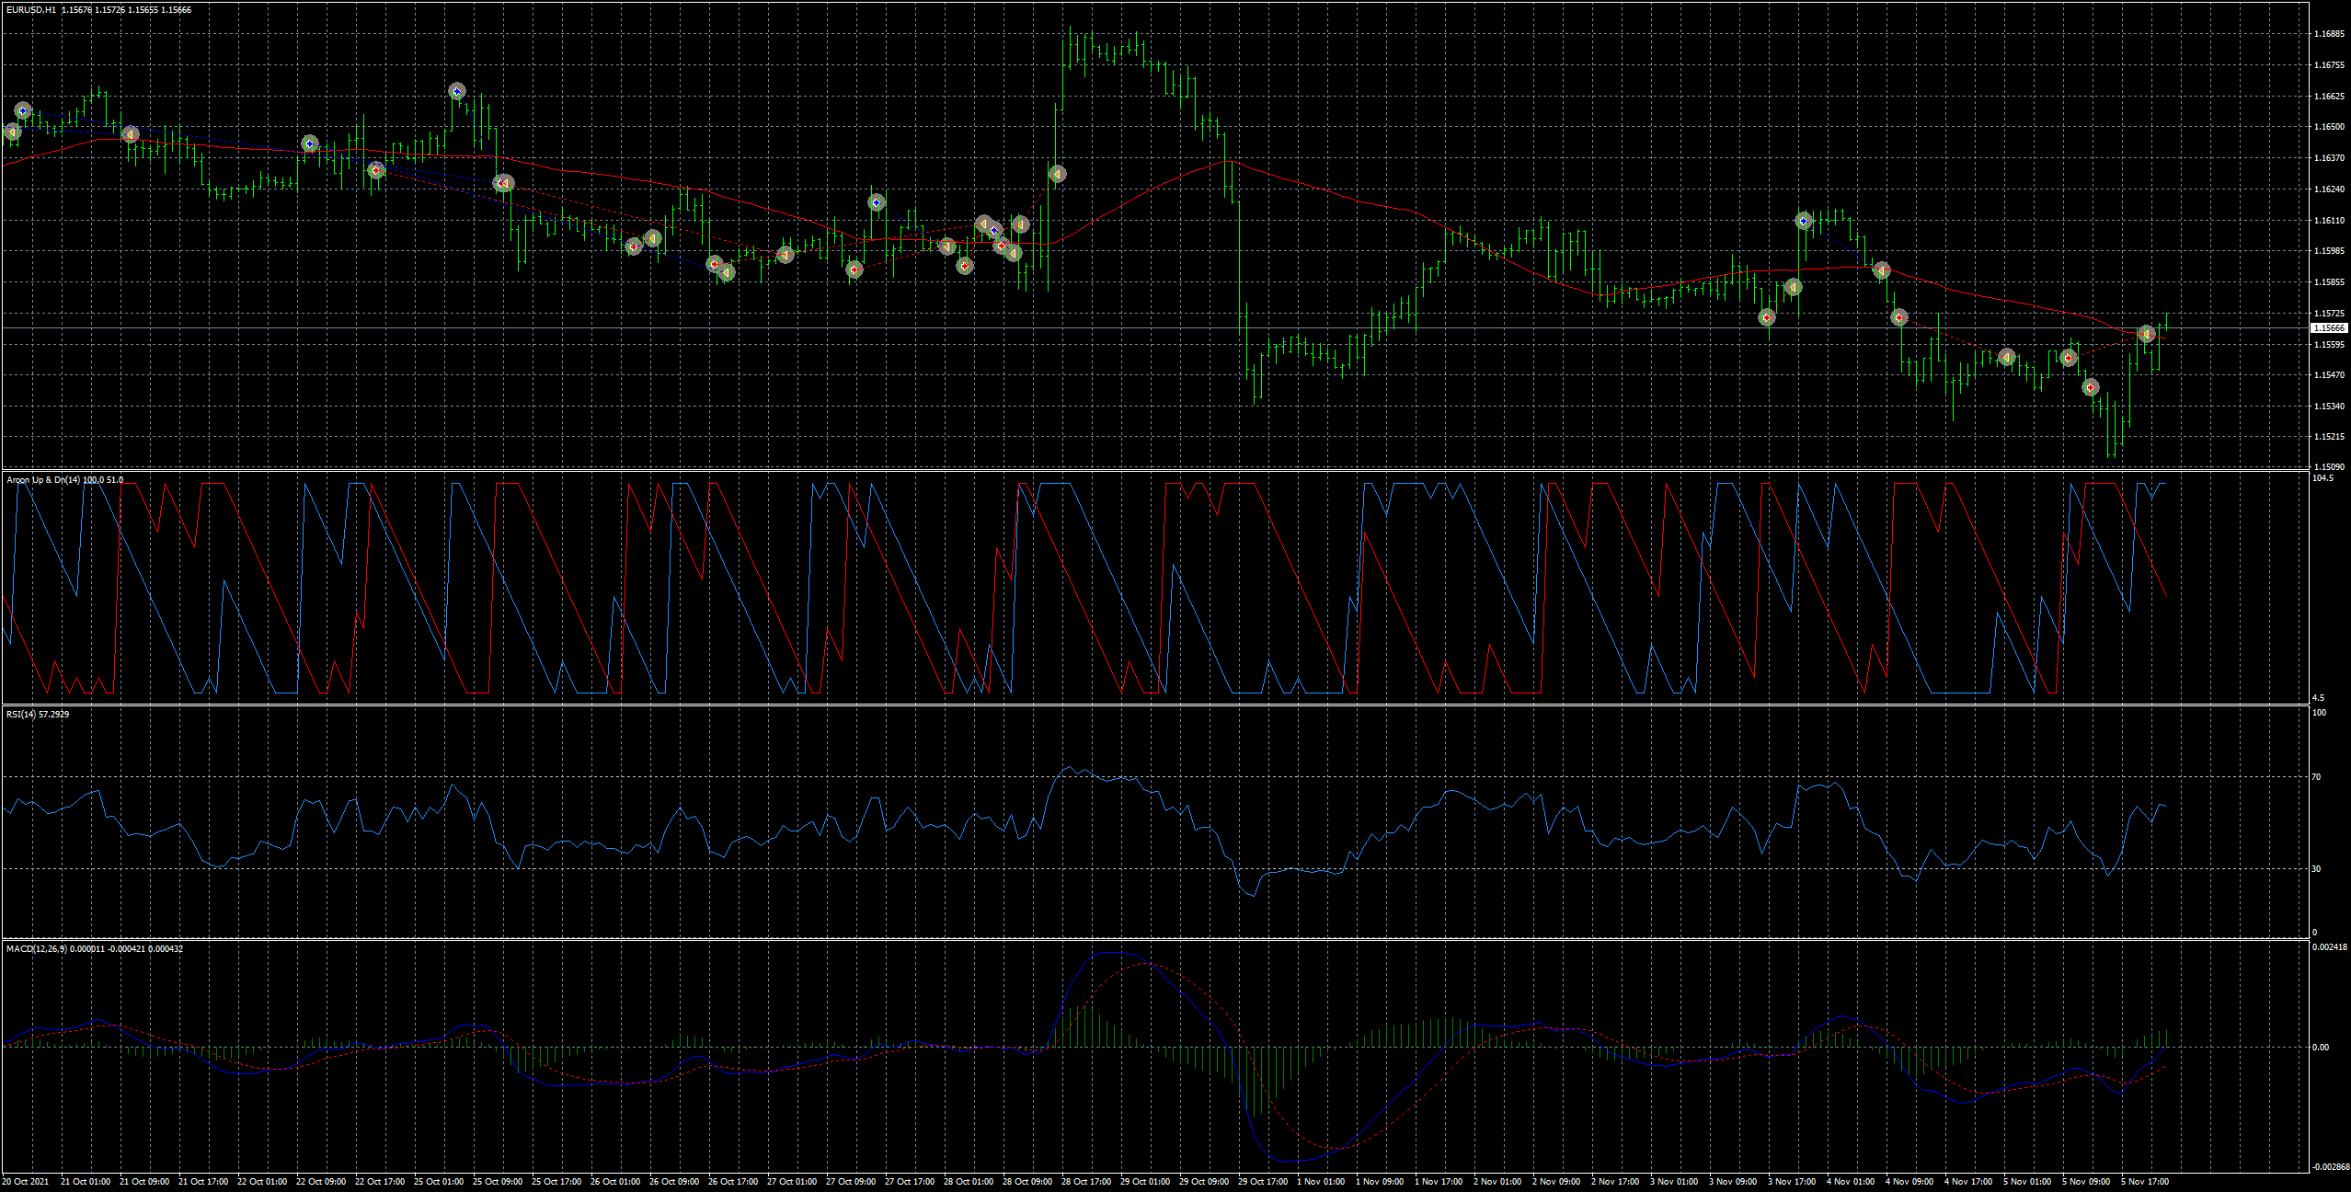Viewport: 2351px width, 1192px height.
Task: Click the 29 Oct 09:00 time axis label
Action: pos(1204,1181)
